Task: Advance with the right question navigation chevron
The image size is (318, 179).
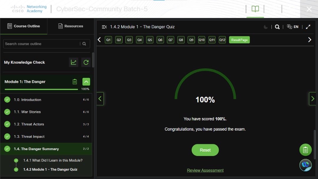Action: 310,39
